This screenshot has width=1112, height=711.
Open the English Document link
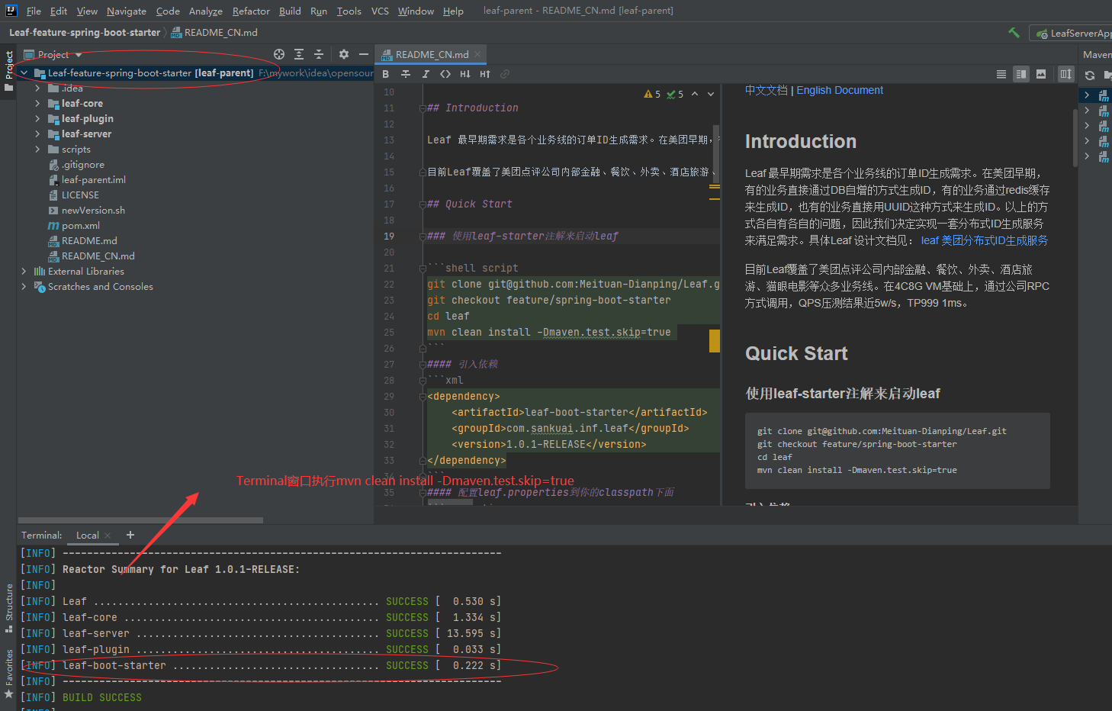click(x=840, y=90)
